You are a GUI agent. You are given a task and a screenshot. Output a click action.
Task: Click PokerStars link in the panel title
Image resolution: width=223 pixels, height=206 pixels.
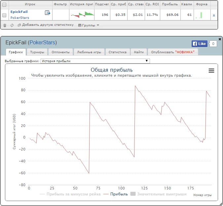[42, 42]
